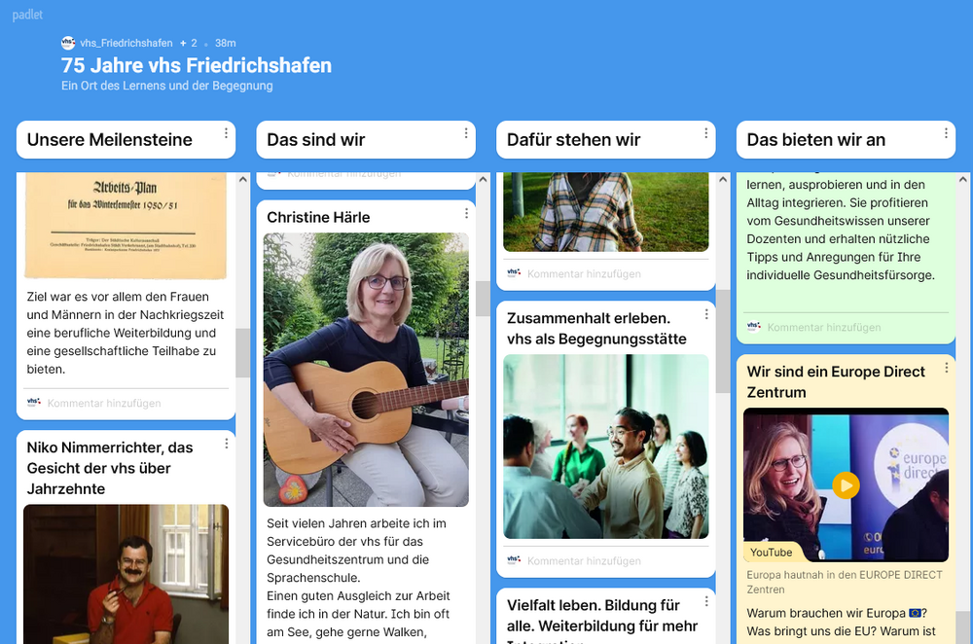Open three-dot menu on Zusammenhalt erleben post

pos(706,314)
